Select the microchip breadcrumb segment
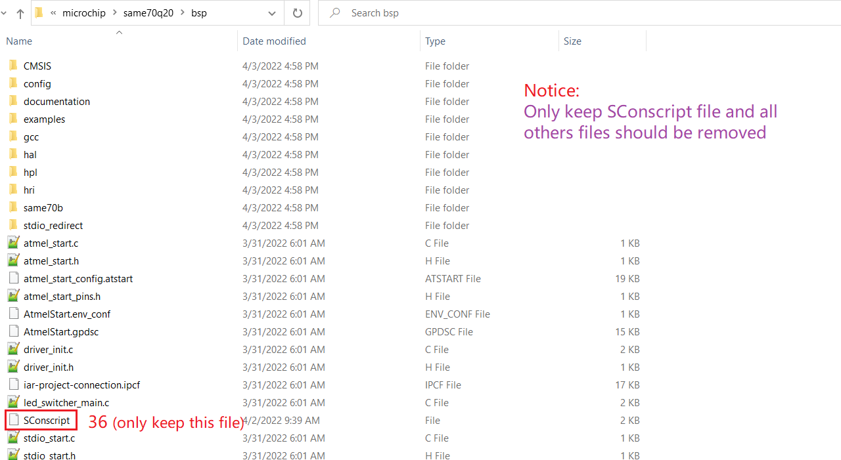 click(83, 13)
